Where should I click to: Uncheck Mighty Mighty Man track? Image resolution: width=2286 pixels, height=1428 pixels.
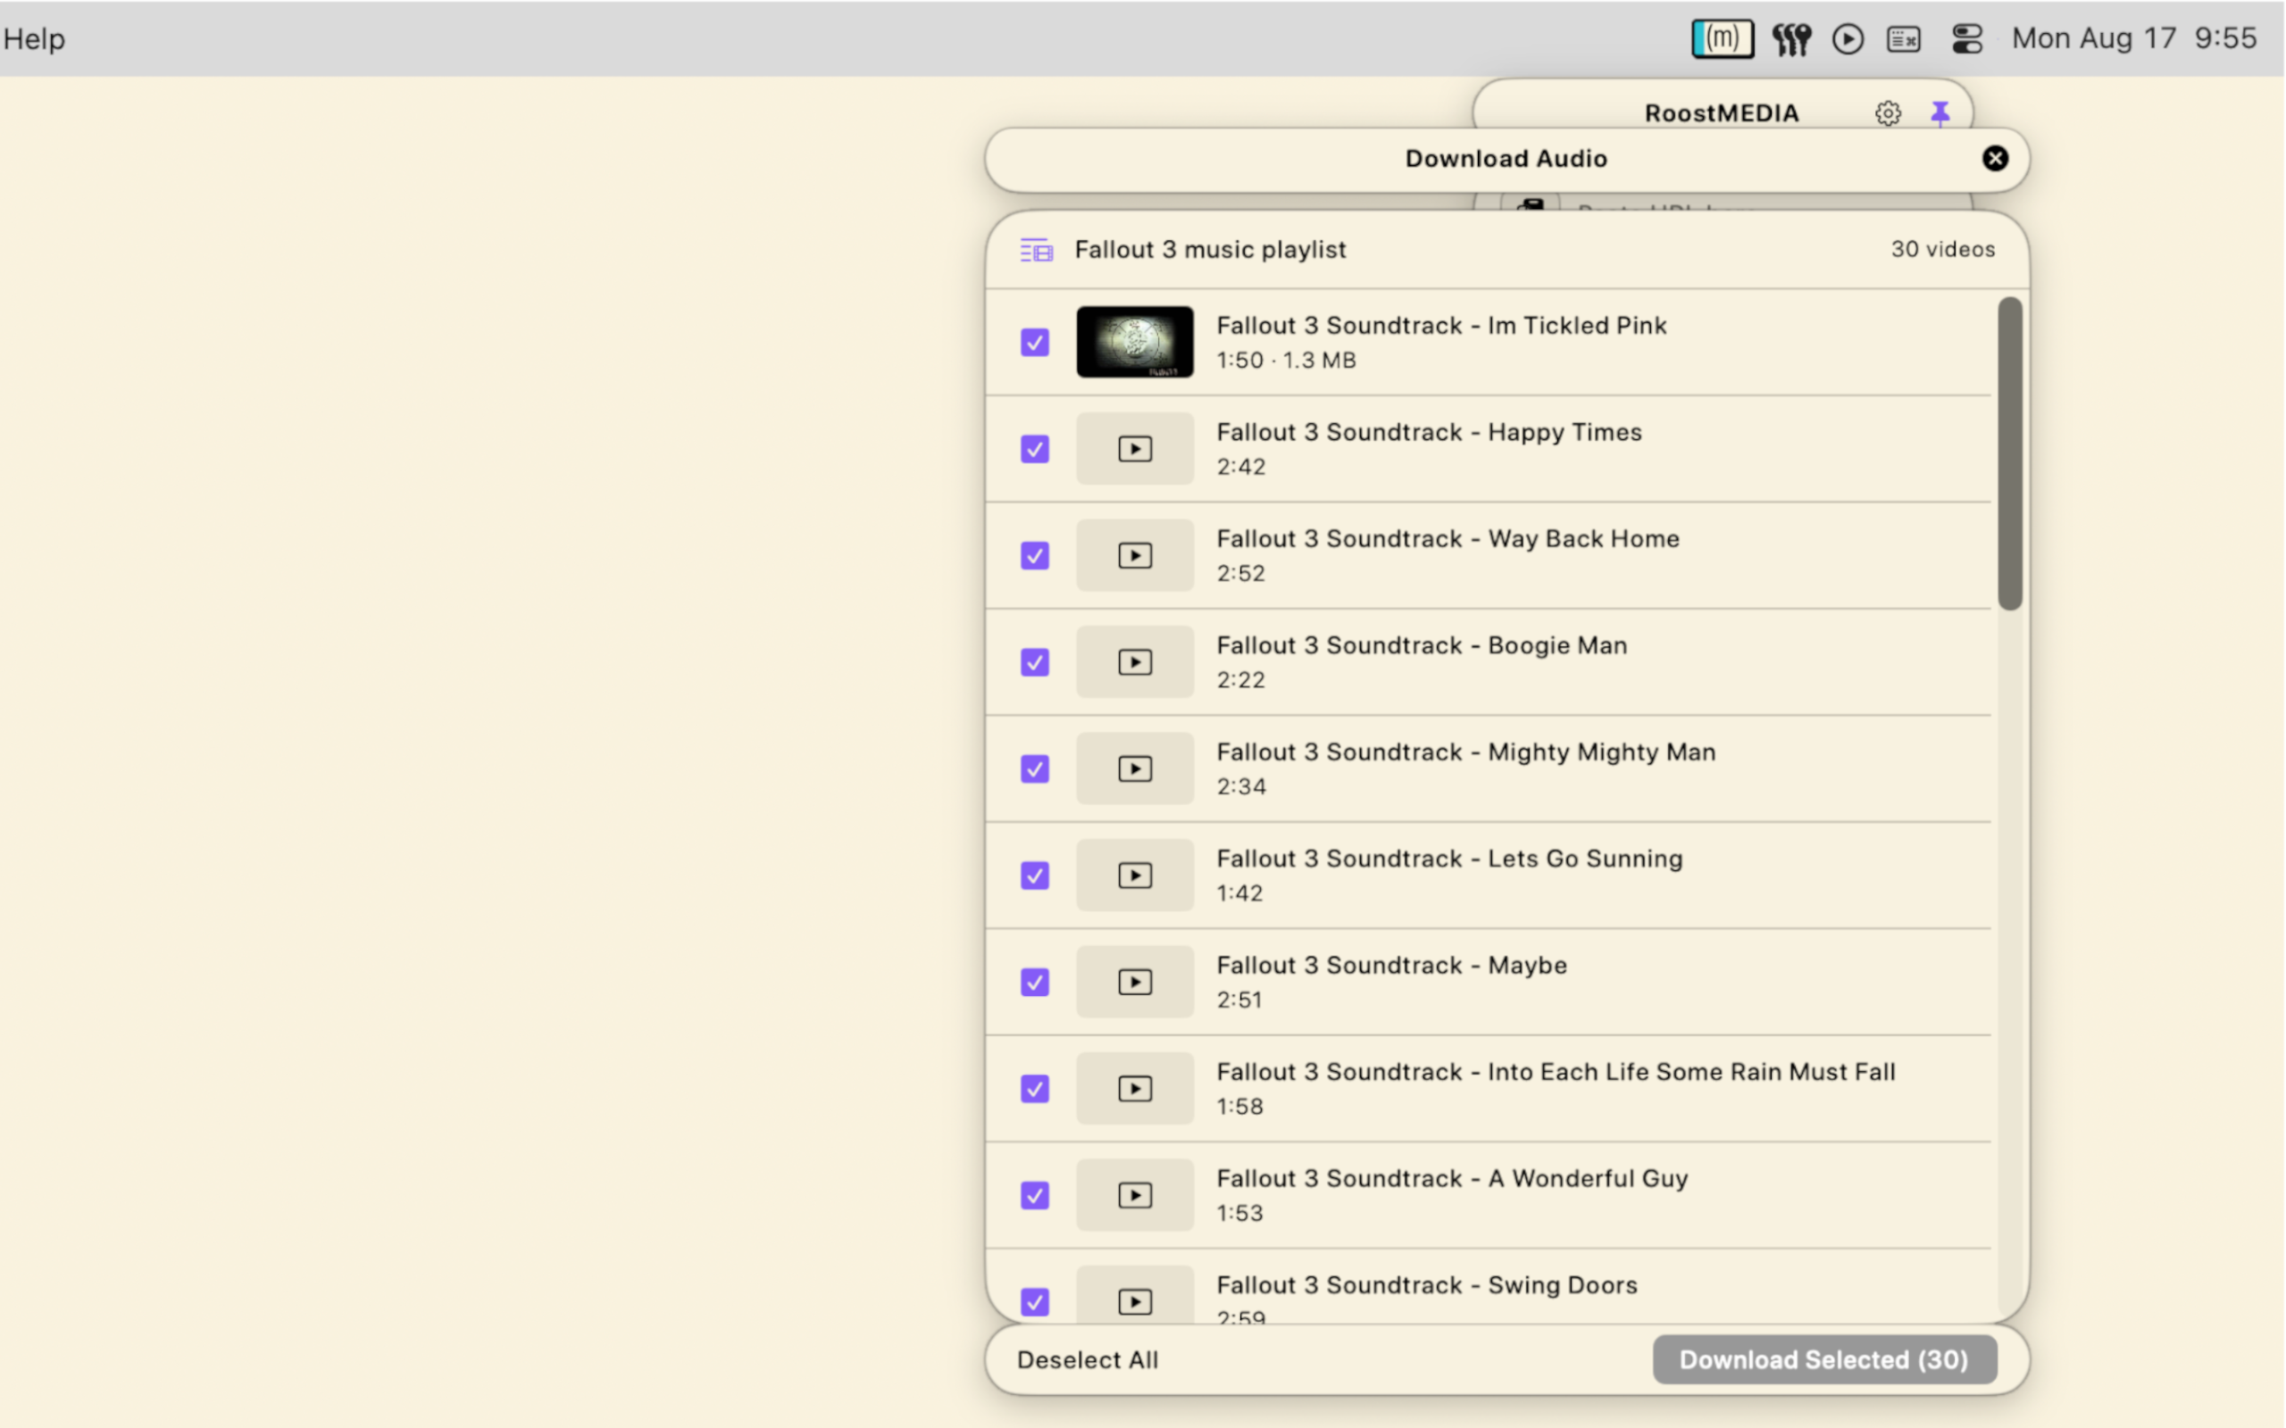(x=1034, y=768)
